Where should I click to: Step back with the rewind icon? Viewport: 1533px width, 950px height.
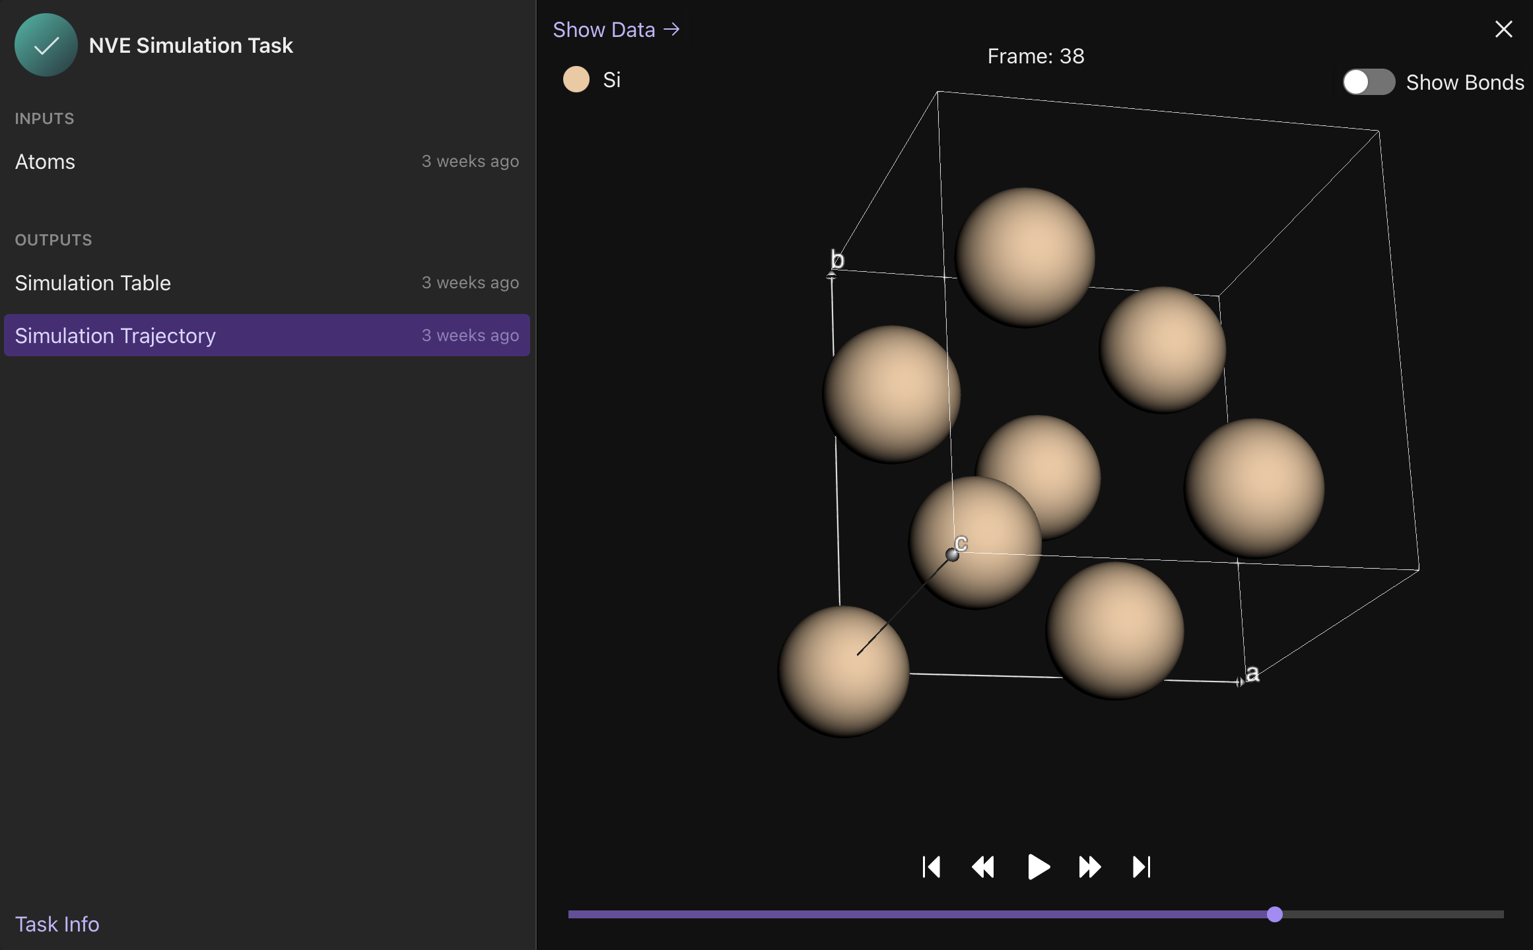(983, 867)
